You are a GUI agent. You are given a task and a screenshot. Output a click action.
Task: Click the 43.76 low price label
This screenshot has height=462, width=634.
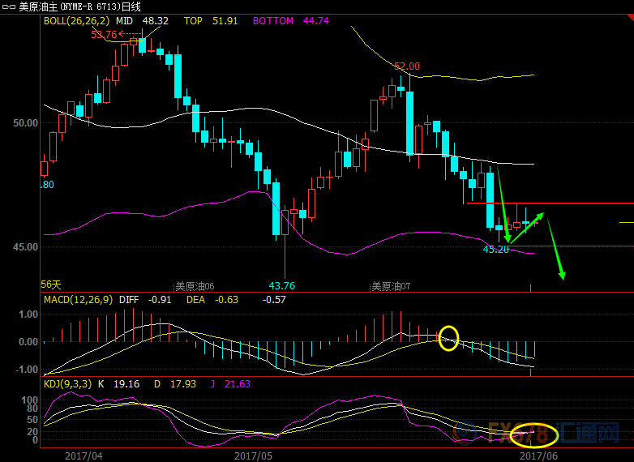(282, 286)
